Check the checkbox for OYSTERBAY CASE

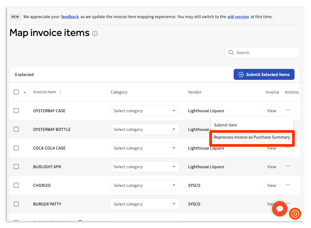tap(16, 111)
